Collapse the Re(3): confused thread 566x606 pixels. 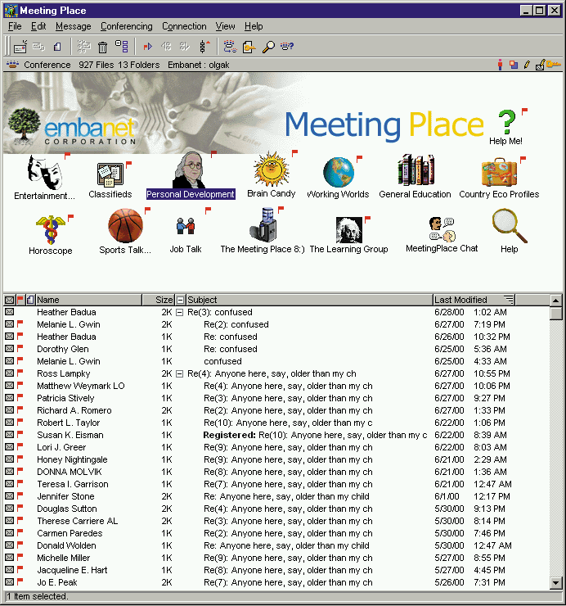(x=179, y=312)
